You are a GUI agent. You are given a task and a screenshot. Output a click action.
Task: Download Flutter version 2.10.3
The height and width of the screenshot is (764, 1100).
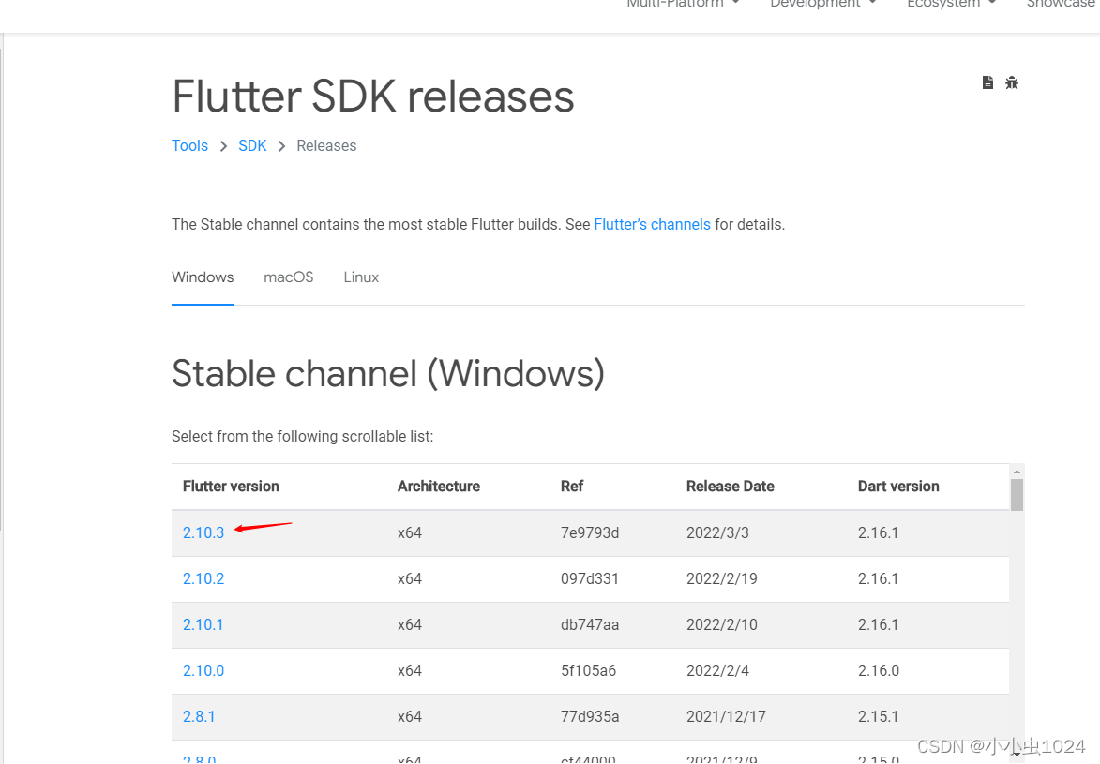(203, 533)
